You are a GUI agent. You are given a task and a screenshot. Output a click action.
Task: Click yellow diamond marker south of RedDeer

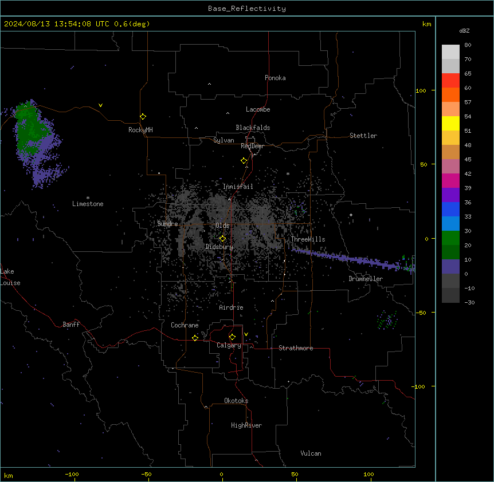pyautogui.click(x=244, y=161)
